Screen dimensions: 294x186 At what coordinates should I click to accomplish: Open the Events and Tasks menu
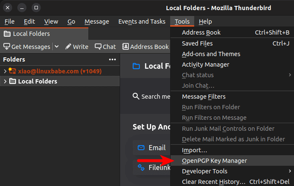(x=142, y=22)
